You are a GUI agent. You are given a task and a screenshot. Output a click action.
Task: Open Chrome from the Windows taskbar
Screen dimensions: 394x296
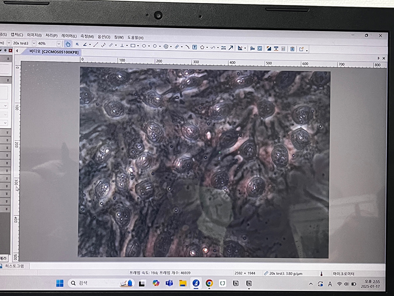pos(209,284)
